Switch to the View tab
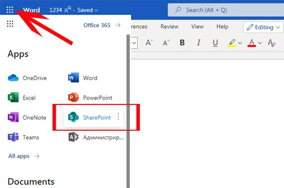Viewport: 284px width, 188px height. [x=197, y=26]
